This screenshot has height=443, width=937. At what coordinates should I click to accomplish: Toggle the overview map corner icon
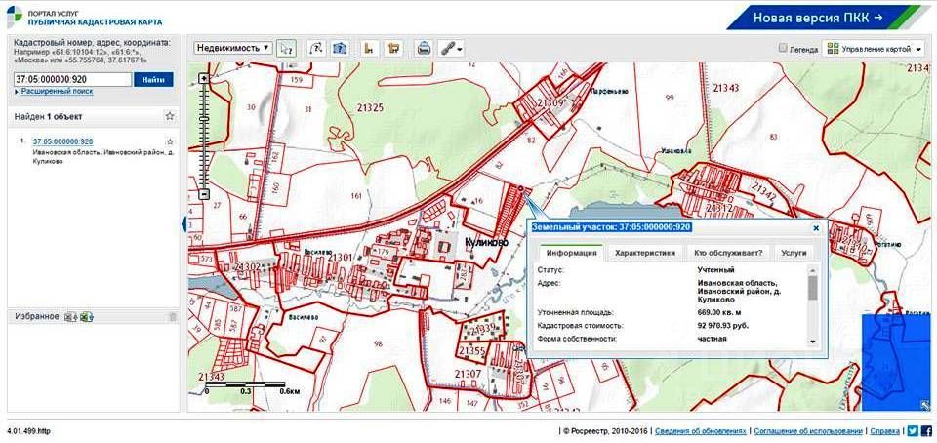tap(925, 405)
